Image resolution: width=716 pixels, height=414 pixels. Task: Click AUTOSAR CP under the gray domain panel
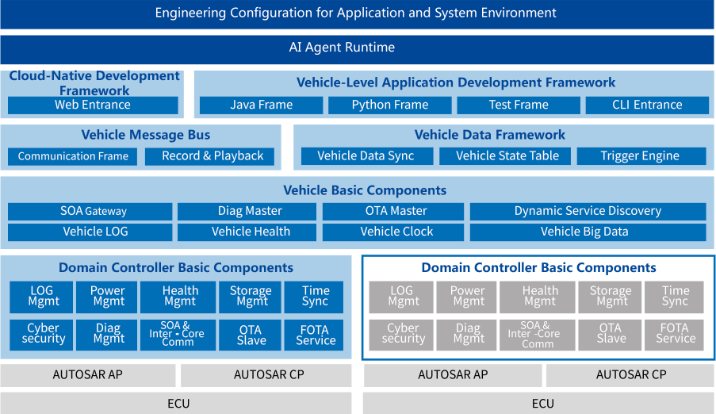[630, 375]
